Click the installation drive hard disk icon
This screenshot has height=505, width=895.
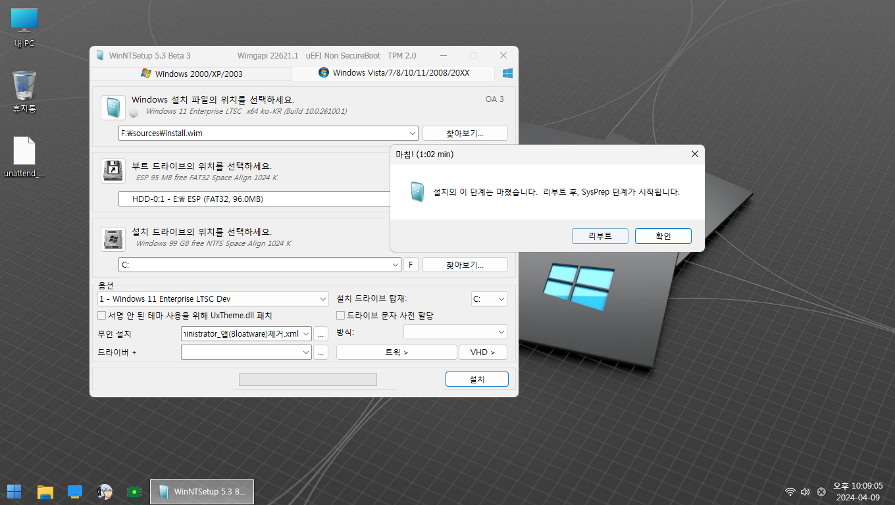(113, 239)
